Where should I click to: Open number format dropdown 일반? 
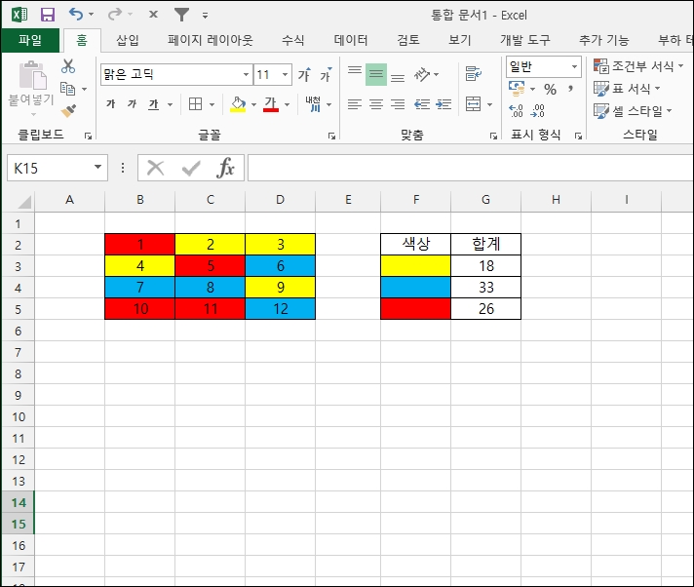point(574,66)
